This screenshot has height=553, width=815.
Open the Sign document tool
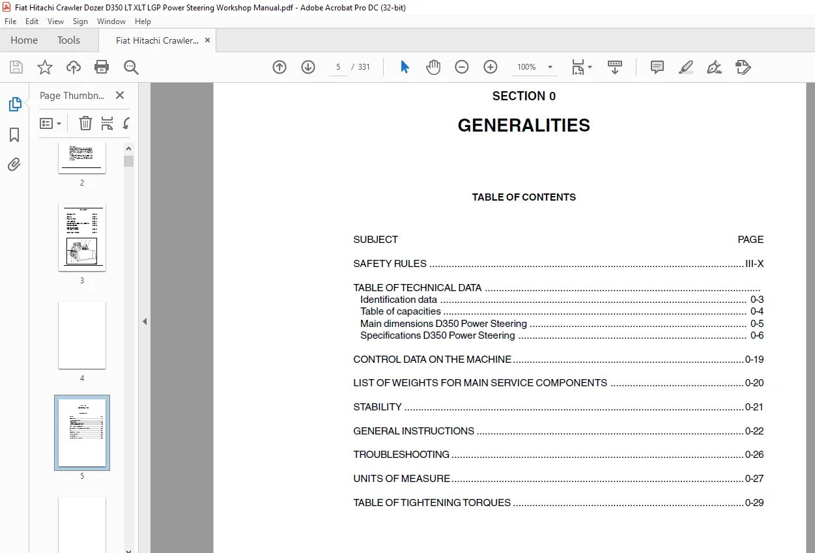click(x=714, y=67)
